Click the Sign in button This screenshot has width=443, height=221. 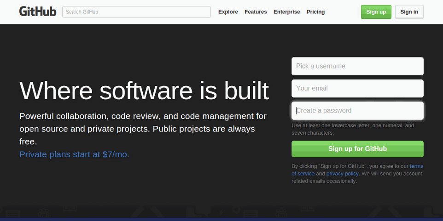coord(409,12)
